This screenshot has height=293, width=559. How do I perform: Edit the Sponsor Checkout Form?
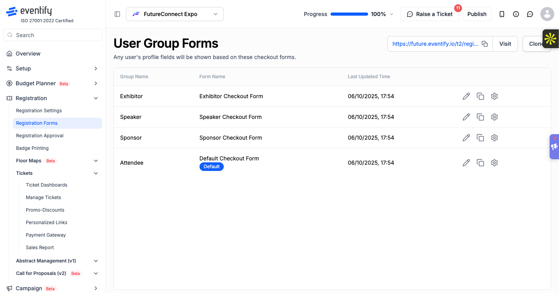466,138
